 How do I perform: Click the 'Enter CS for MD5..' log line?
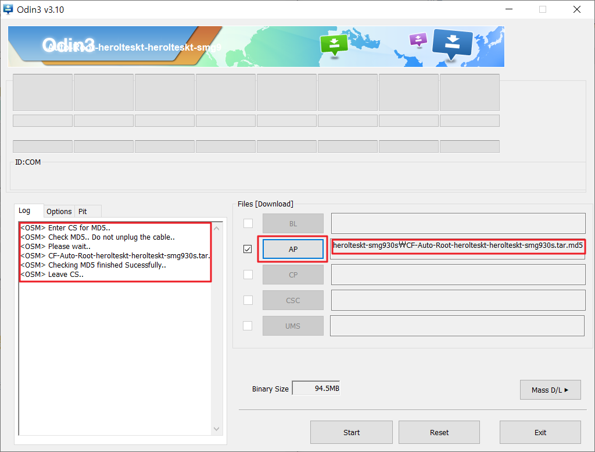click(x=65, y=228)
